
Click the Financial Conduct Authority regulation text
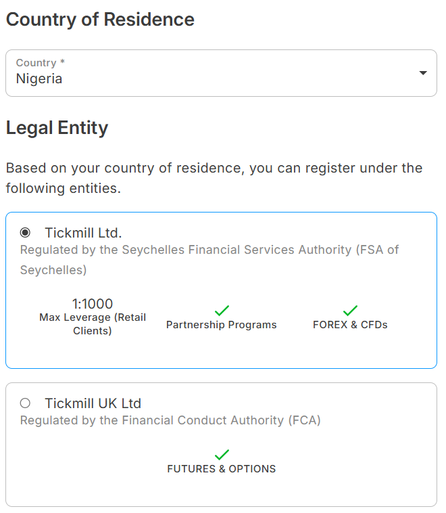point(170,420)
